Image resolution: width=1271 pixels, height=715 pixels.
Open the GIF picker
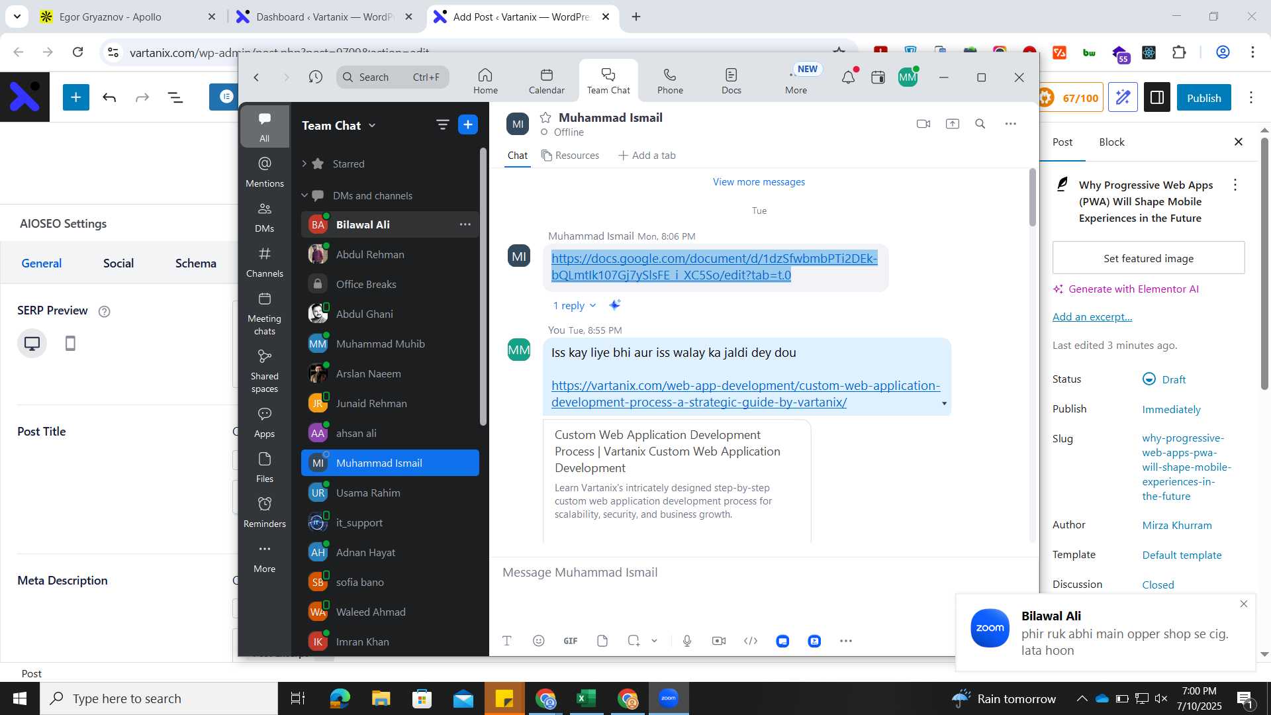coord(571,641)
